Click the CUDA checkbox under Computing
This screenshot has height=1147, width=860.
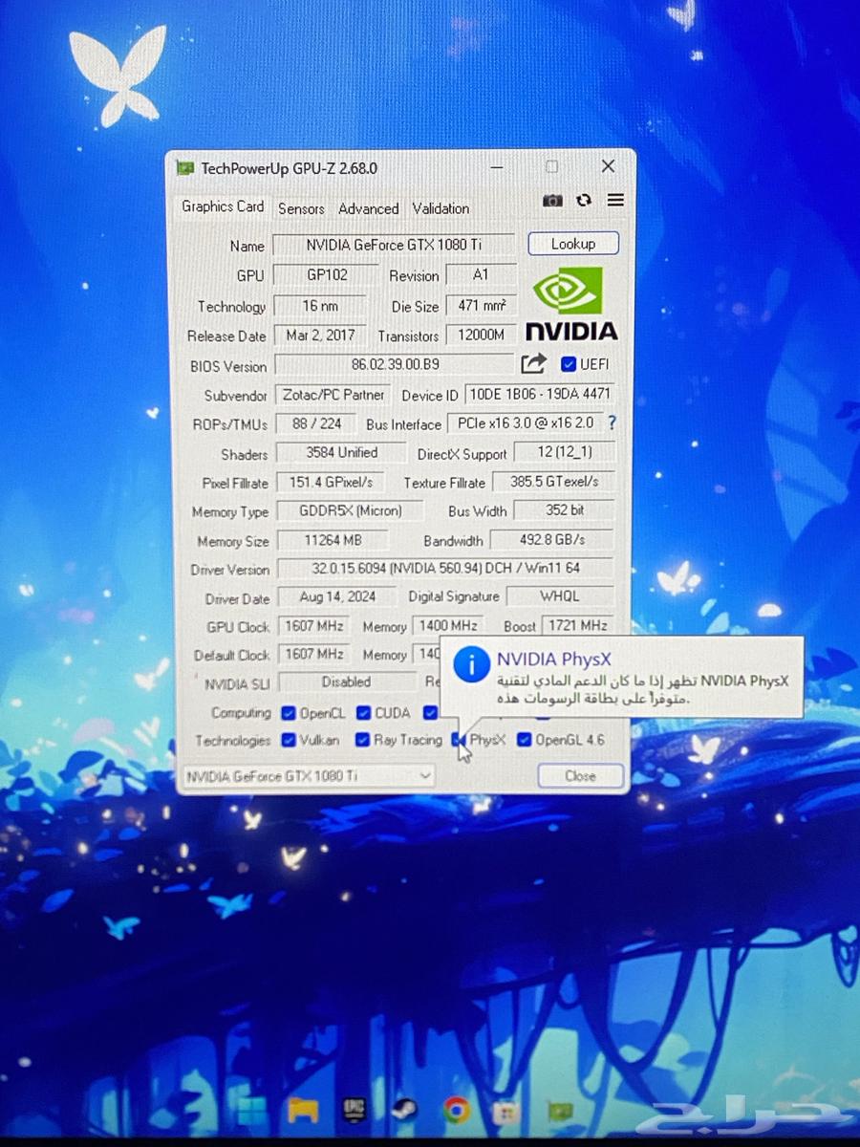click(363, 712)
